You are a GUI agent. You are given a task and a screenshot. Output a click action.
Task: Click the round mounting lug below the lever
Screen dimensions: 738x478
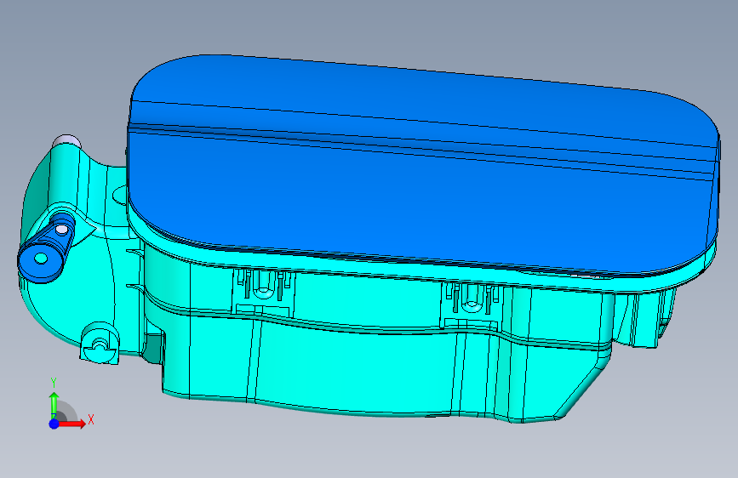[x=100, y=344]
